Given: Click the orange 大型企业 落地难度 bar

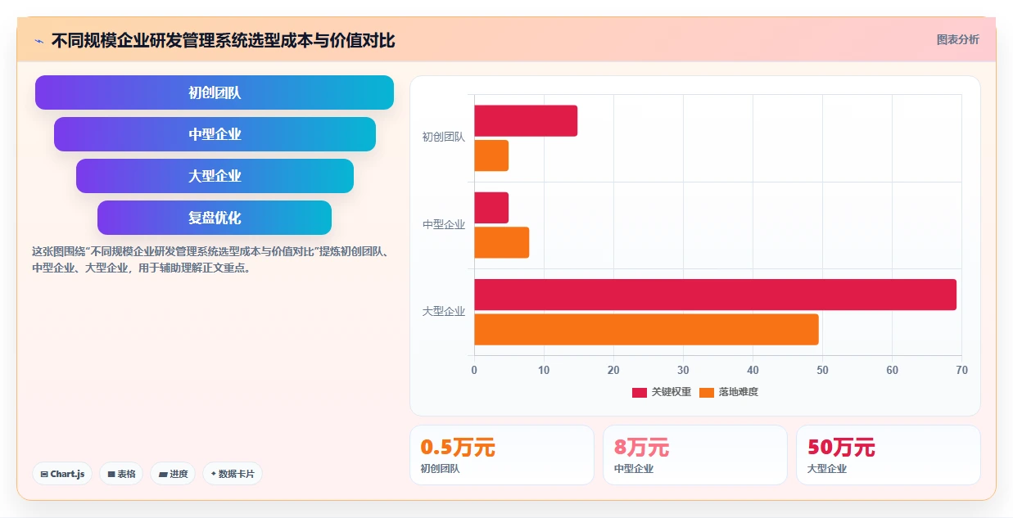Looking at the screenshot, I should pos(646,329).
